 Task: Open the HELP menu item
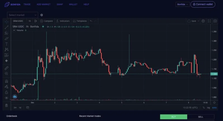tap(86, 4)
